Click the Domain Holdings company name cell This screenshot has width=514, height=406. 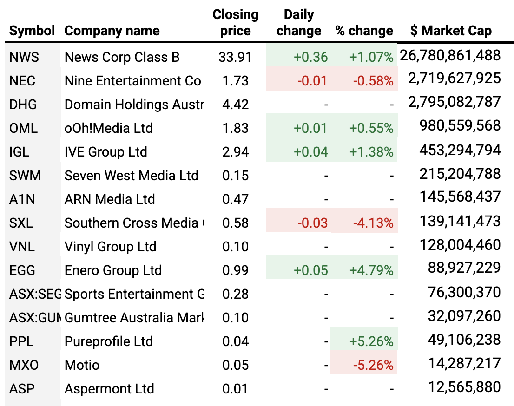point(134,105)
